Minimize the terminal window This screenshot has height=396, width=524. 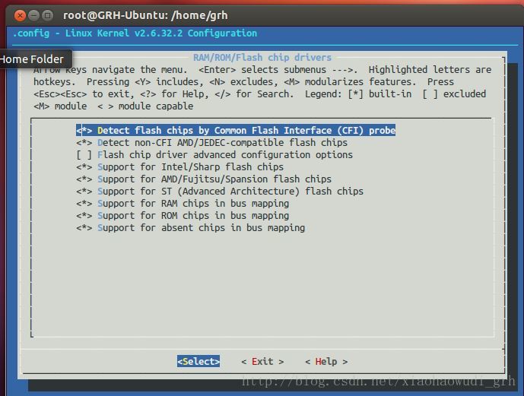33,15
